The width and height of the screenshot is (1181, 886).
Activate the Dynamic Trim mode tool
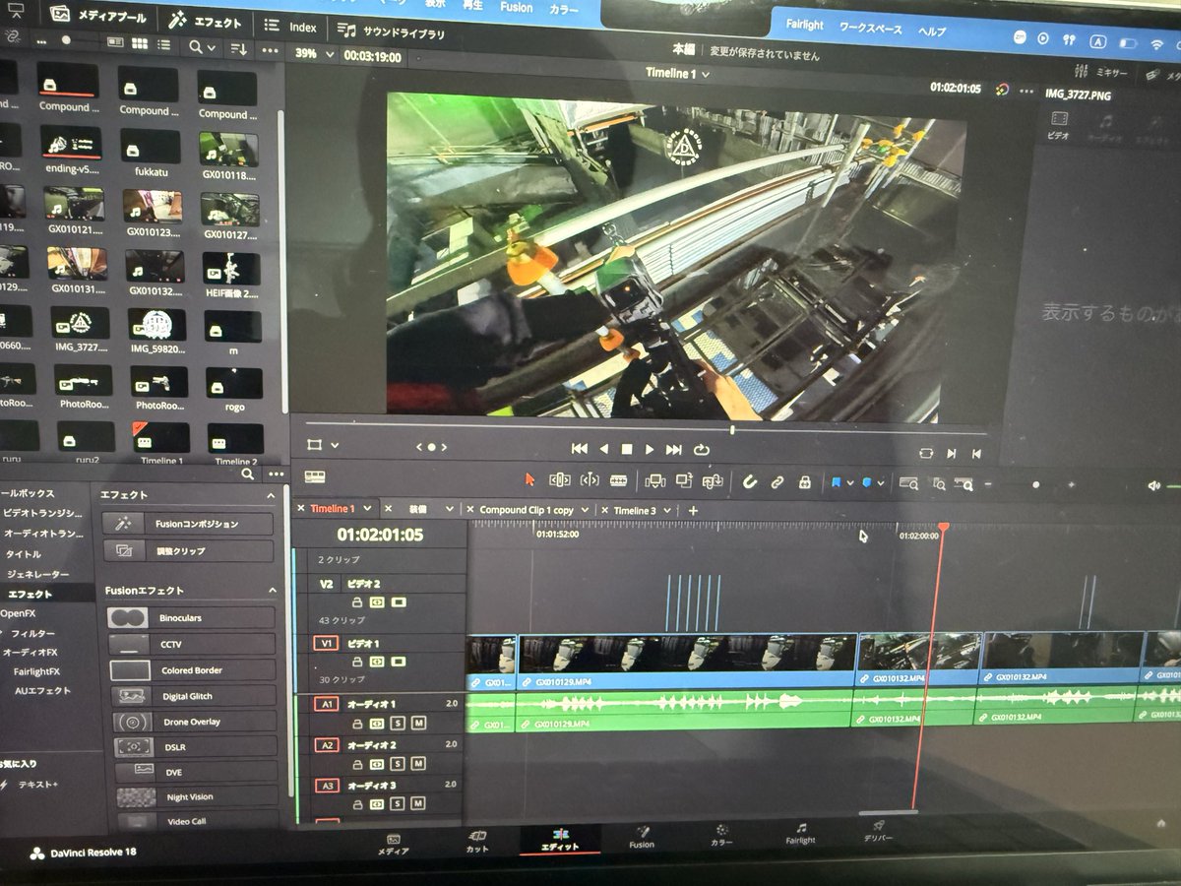(589, 479)
